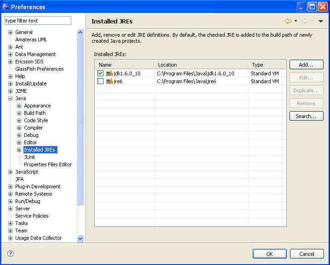Expand the Code Style node

tap(19, 120)
